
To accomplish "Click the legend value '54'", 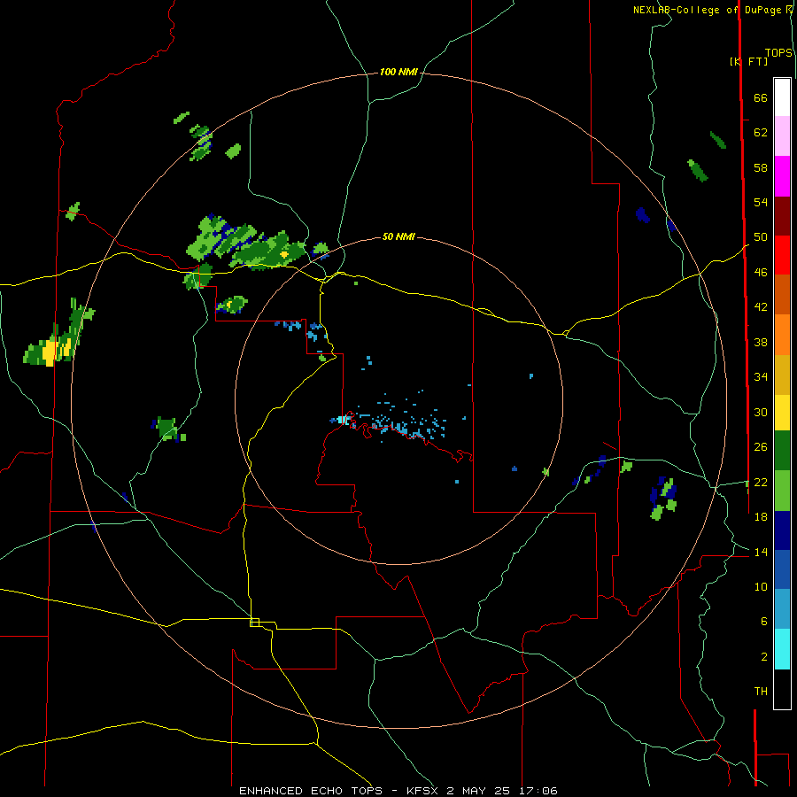I will click(x=761, y=202).
